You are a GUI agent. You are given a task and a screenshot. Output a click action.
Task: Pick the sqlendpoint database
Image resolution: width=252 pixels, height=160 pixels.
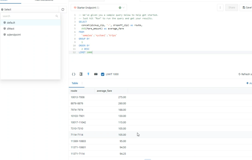tap(14, 35)
